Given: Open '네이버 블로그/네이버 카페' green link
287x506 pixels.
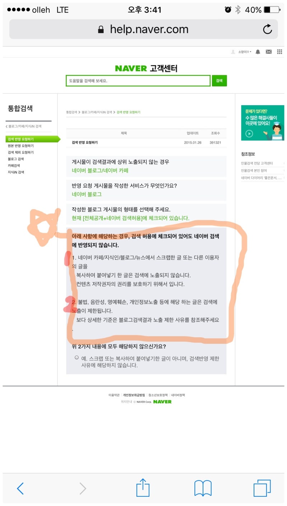Looking at the screenshot, I should [x=100, y=170].
